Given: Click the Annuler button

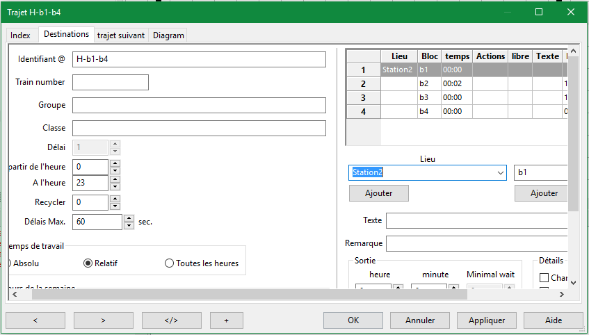Looking at the screenshot, I should 419,320.
